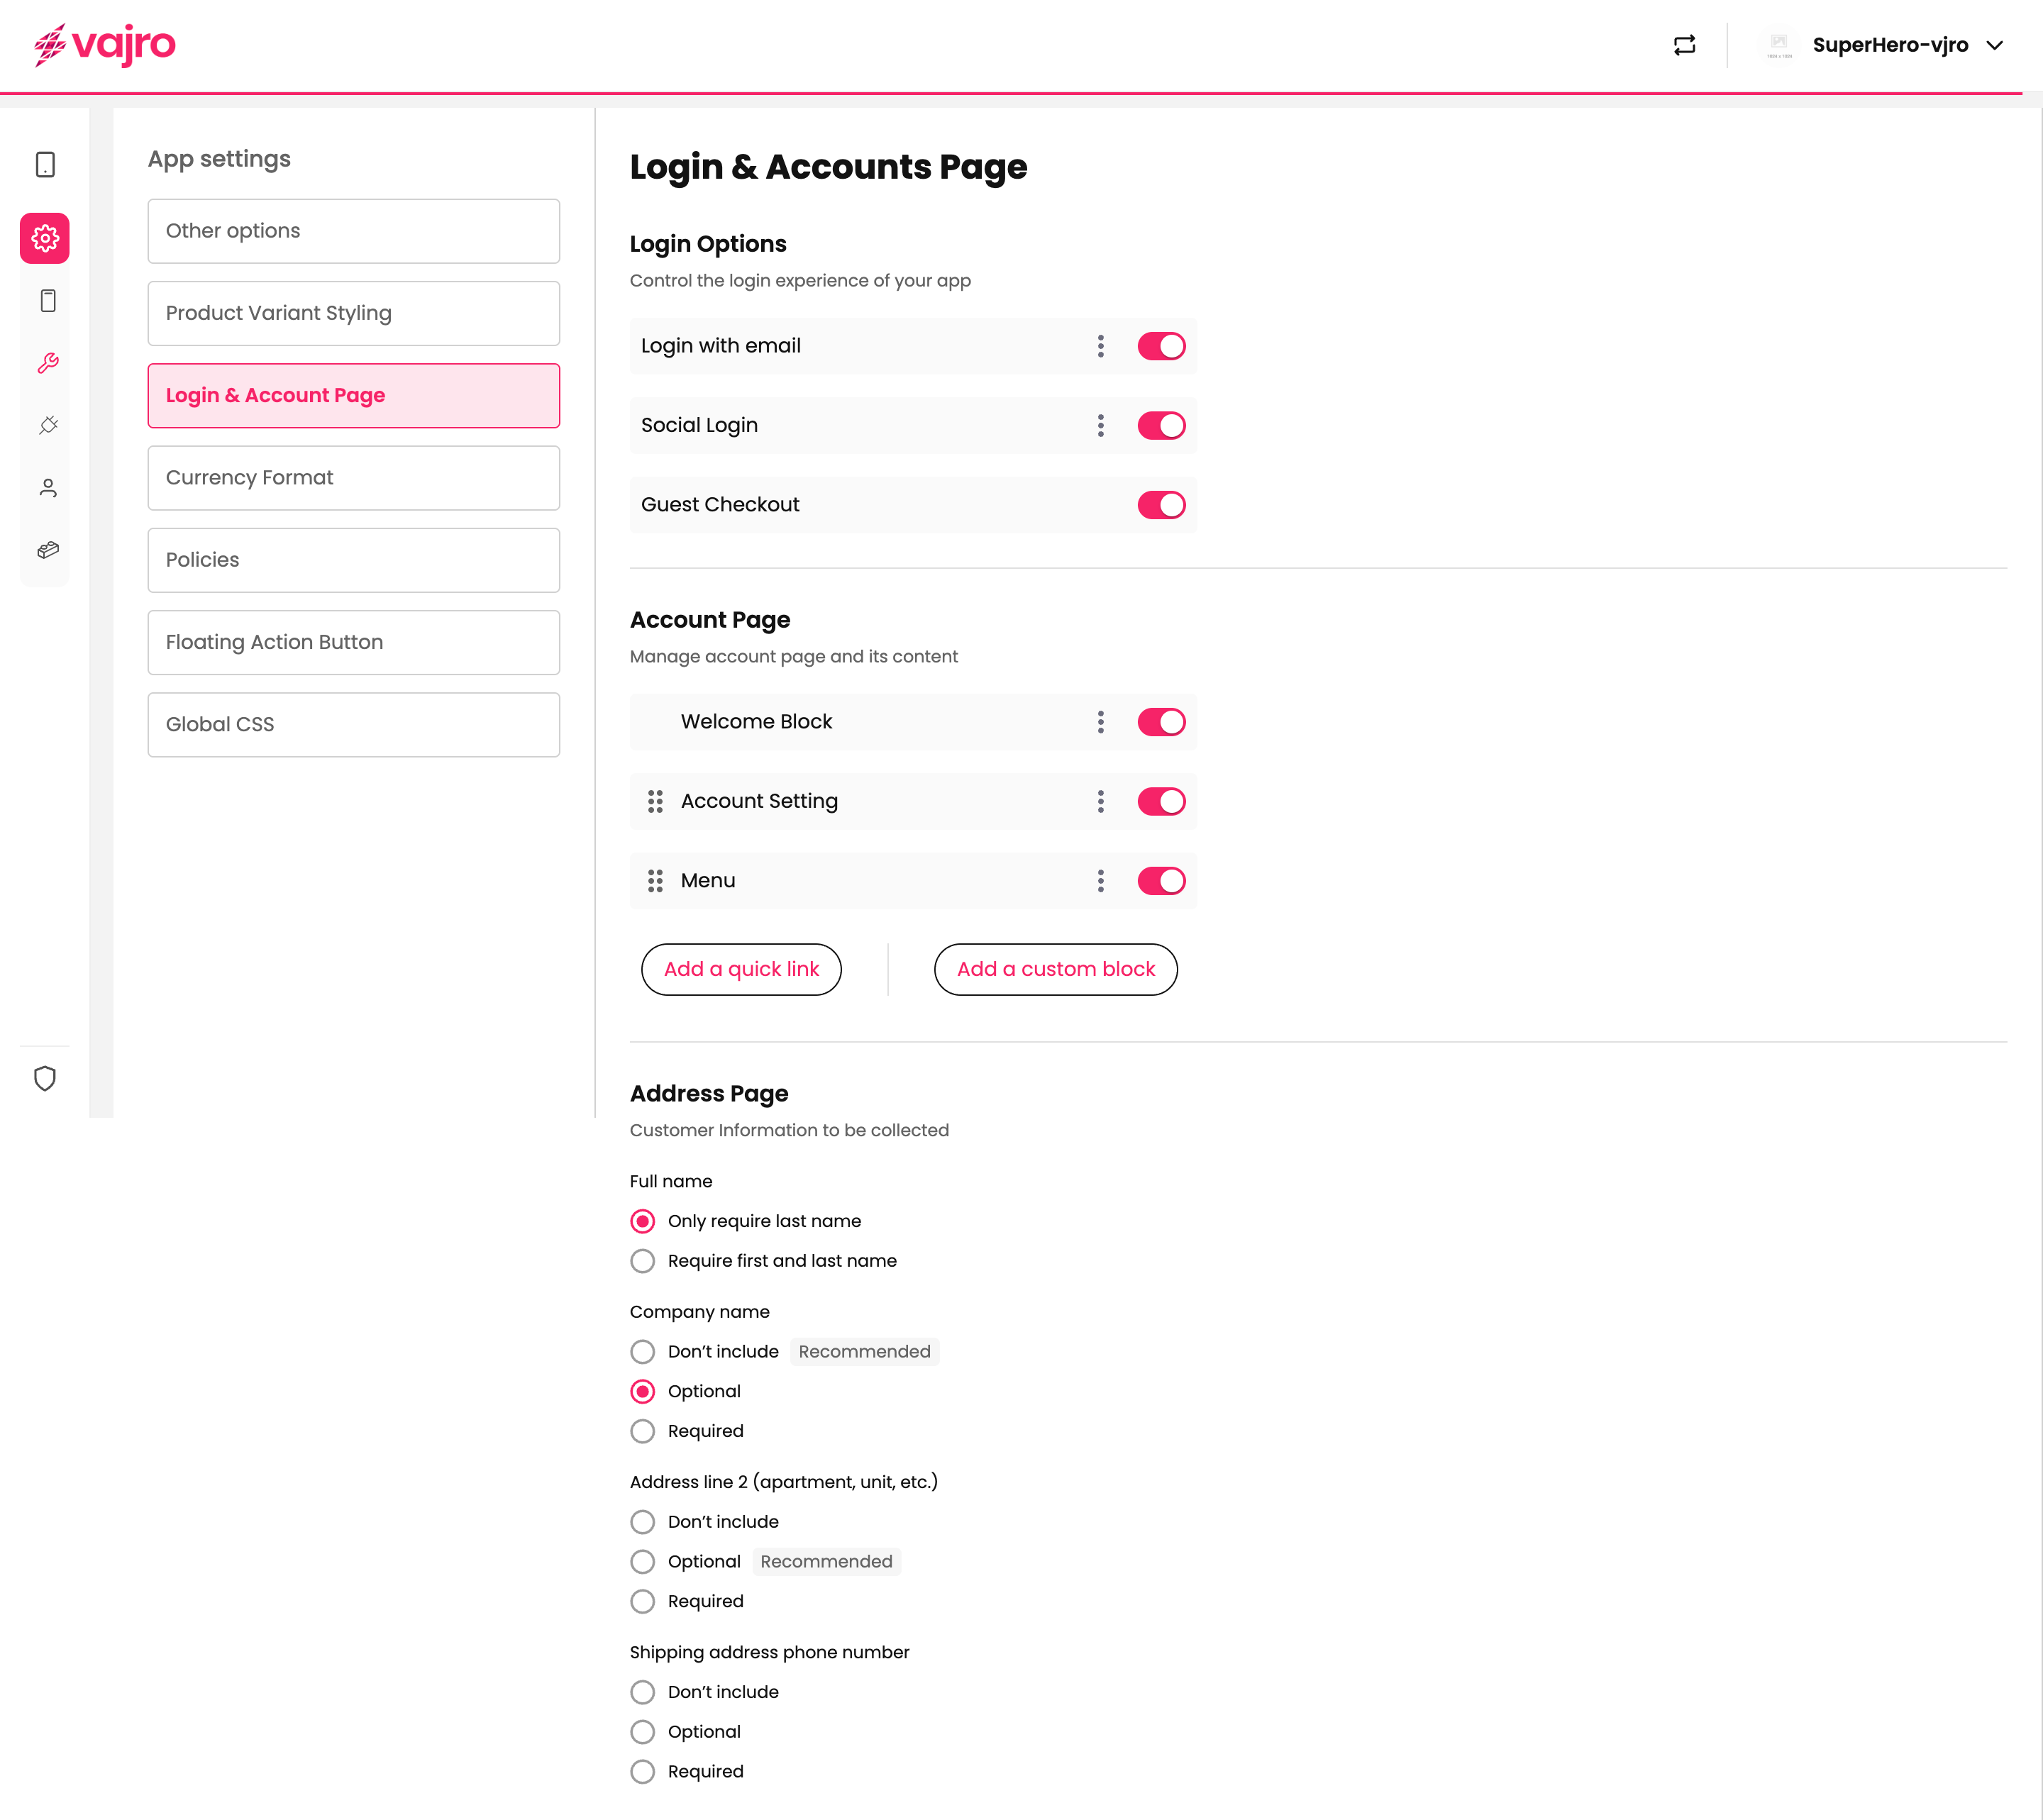Select Require first and last name

tap(643, 1261)
